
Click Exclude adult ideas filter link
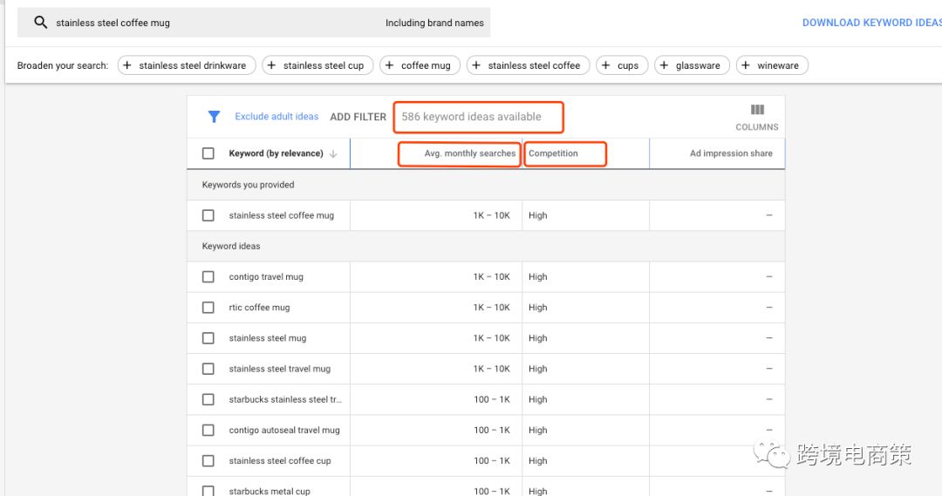point(276,117)
